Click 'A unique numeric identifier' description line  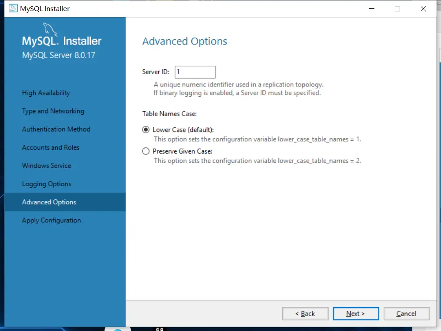[239, 84]
